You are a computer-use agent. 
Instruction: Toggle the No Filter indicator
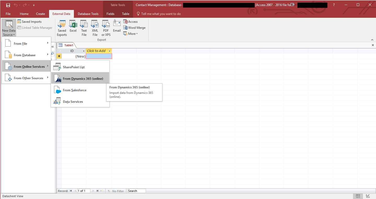click(x=116, y=191)
